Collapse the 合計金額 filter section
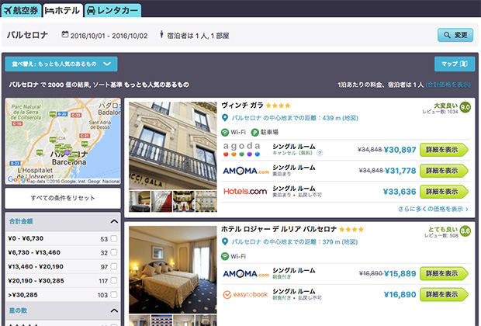This screenshot has width=481, height=326. click(x=114, y=221)
